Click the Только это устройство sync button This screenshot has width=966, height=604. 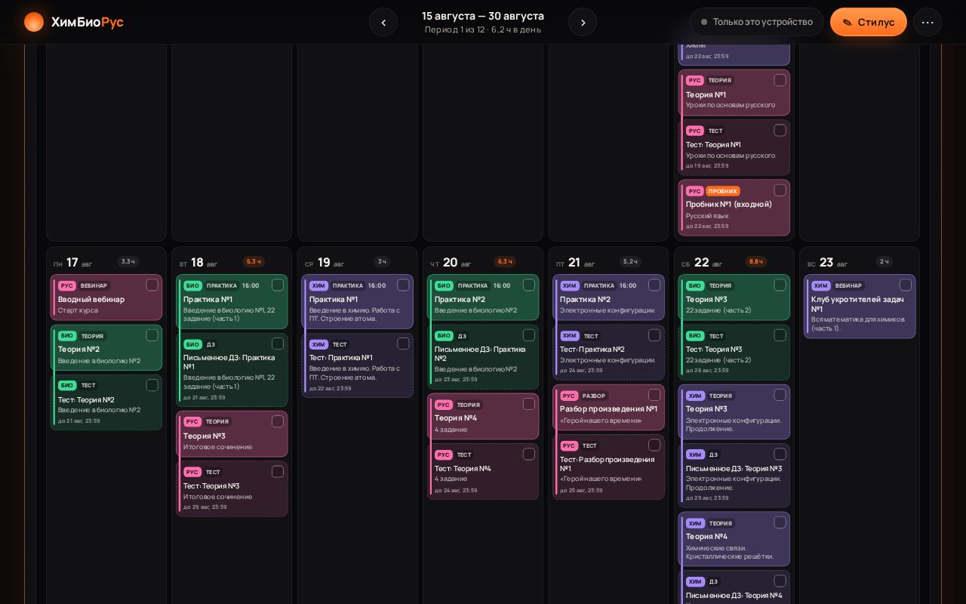point(757,22)
